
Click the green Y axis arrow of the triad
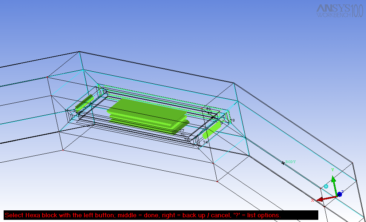tap(334, 185)
